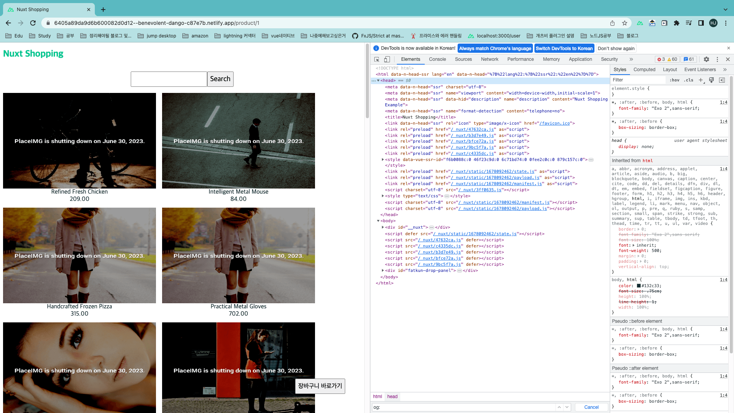Open the FxJS/Strict GitHub bookmark
734x413 pixels.
pyautogui.click(x=378, y=36)
